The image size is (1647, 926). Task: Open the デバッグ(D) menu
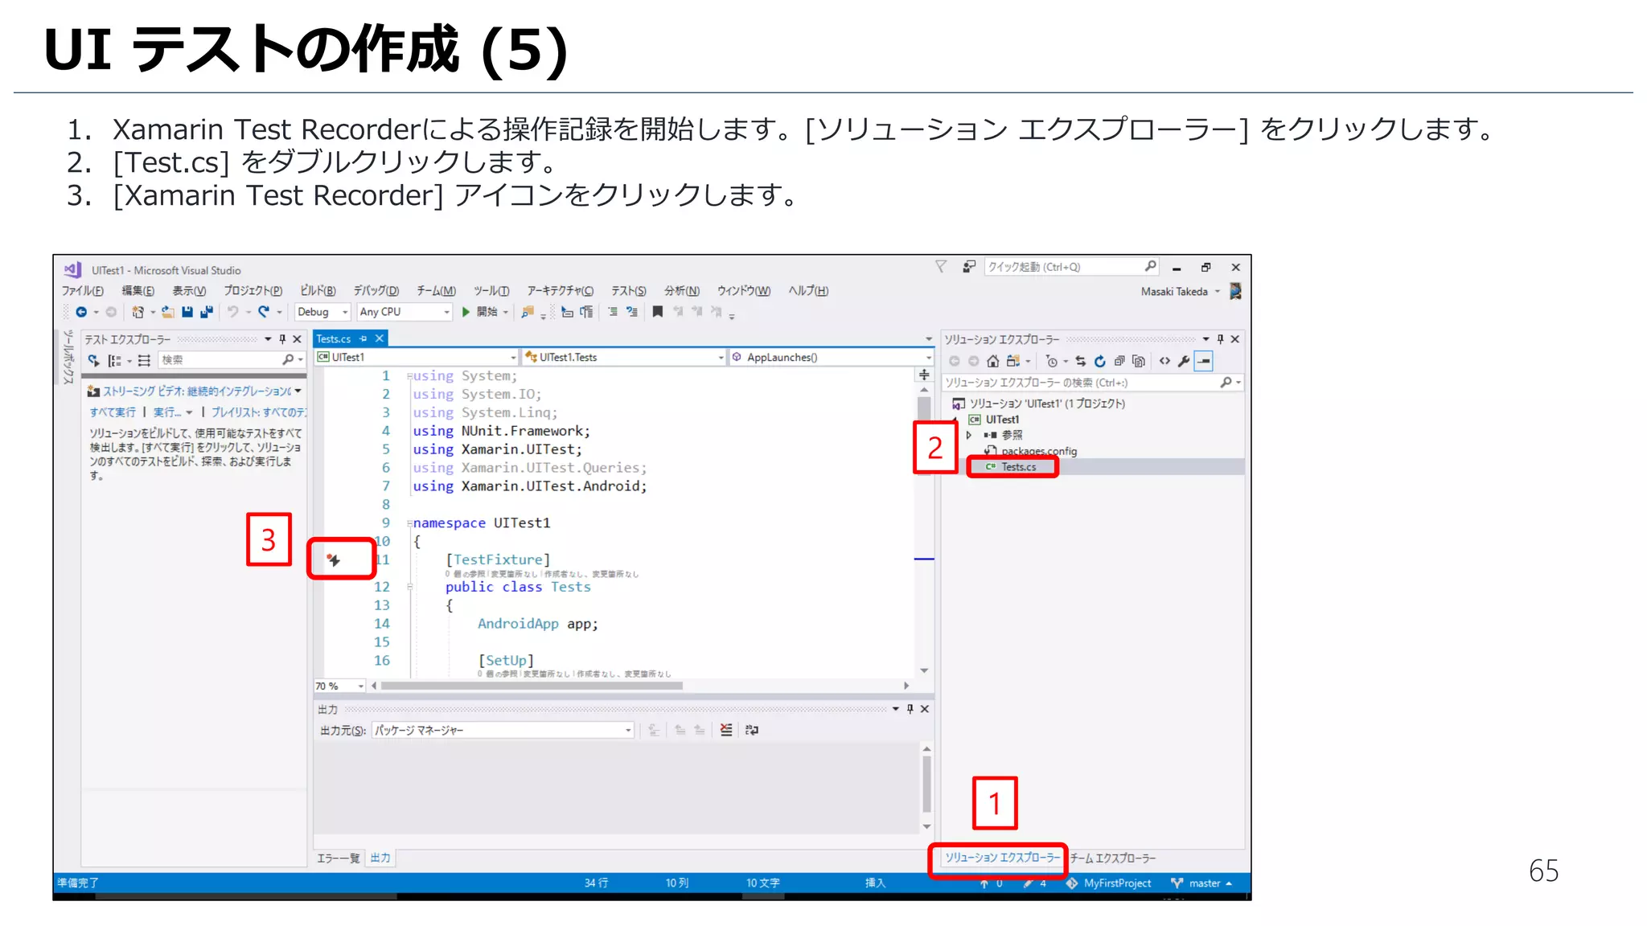pos(376,291)
